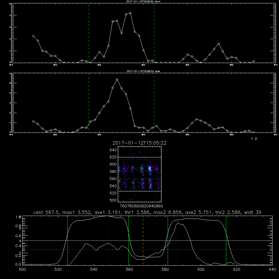Click the '2017-01-12T15:05:22 dusk' plot title
Screen dimensions: 279x279
coord(144,71)
